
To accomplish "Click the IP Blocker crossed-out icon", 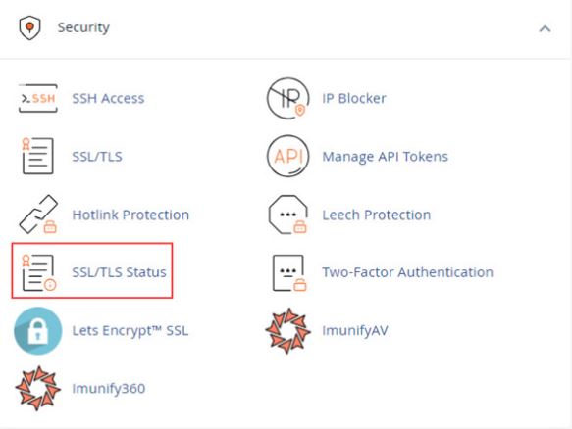I will [x=288, y=98].
